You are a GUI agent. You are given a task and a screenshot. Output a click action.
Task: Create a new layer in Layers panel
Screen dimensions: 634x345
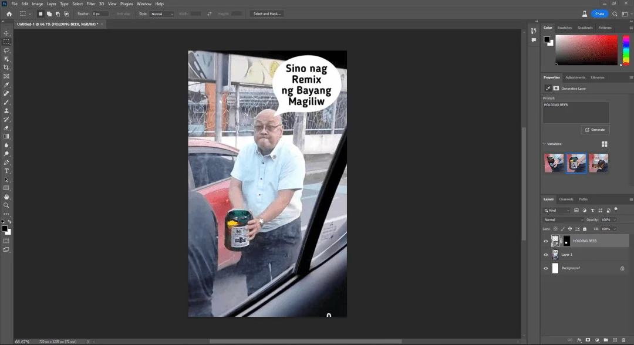[x=615, y=340]
